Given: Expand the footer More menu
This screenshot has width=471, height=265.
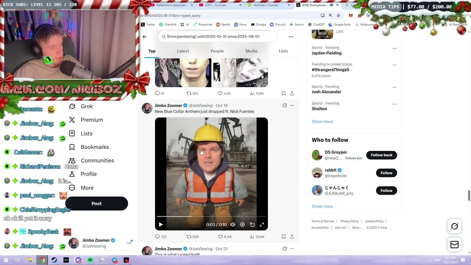Looking at the screenshot, I should (x=357, y=227).
